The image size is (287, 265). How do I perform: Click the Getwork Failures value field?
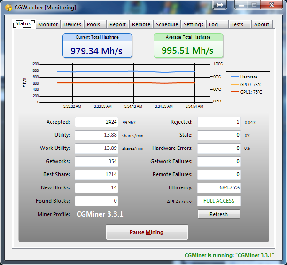point(219,162)
